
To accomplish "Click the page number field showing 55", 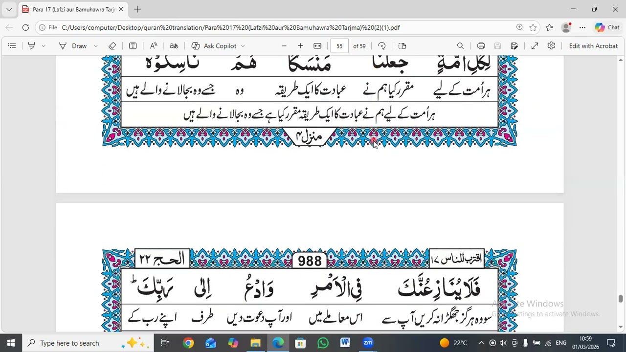I will (x=339, y=46).
